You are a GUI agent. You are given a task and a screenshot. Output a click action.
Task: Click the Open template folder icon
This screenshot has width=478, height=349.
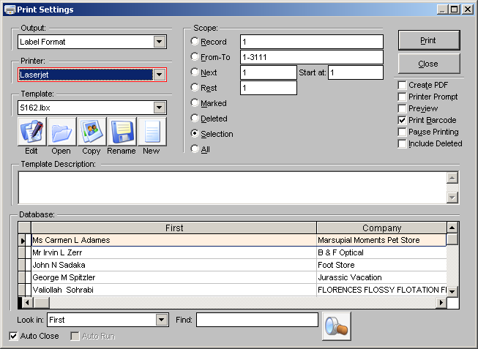coord(61,132)
